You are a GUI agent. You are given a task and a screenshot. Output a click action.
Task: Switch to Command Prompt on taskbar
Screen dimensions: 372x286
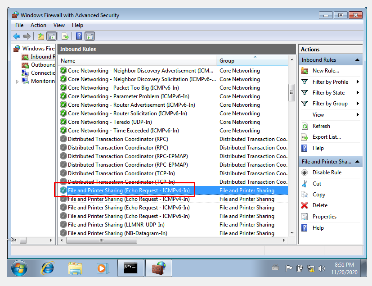click(x=131, y=268)
